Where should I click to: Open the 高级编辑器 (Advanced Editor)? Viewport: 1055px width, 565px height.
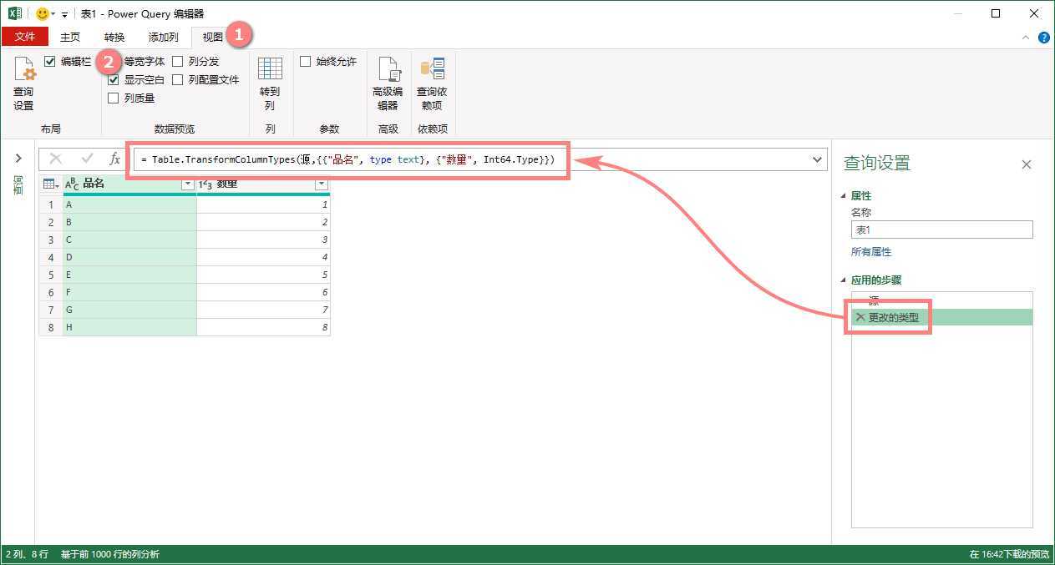pyautogui.click(x=388, y=83)
